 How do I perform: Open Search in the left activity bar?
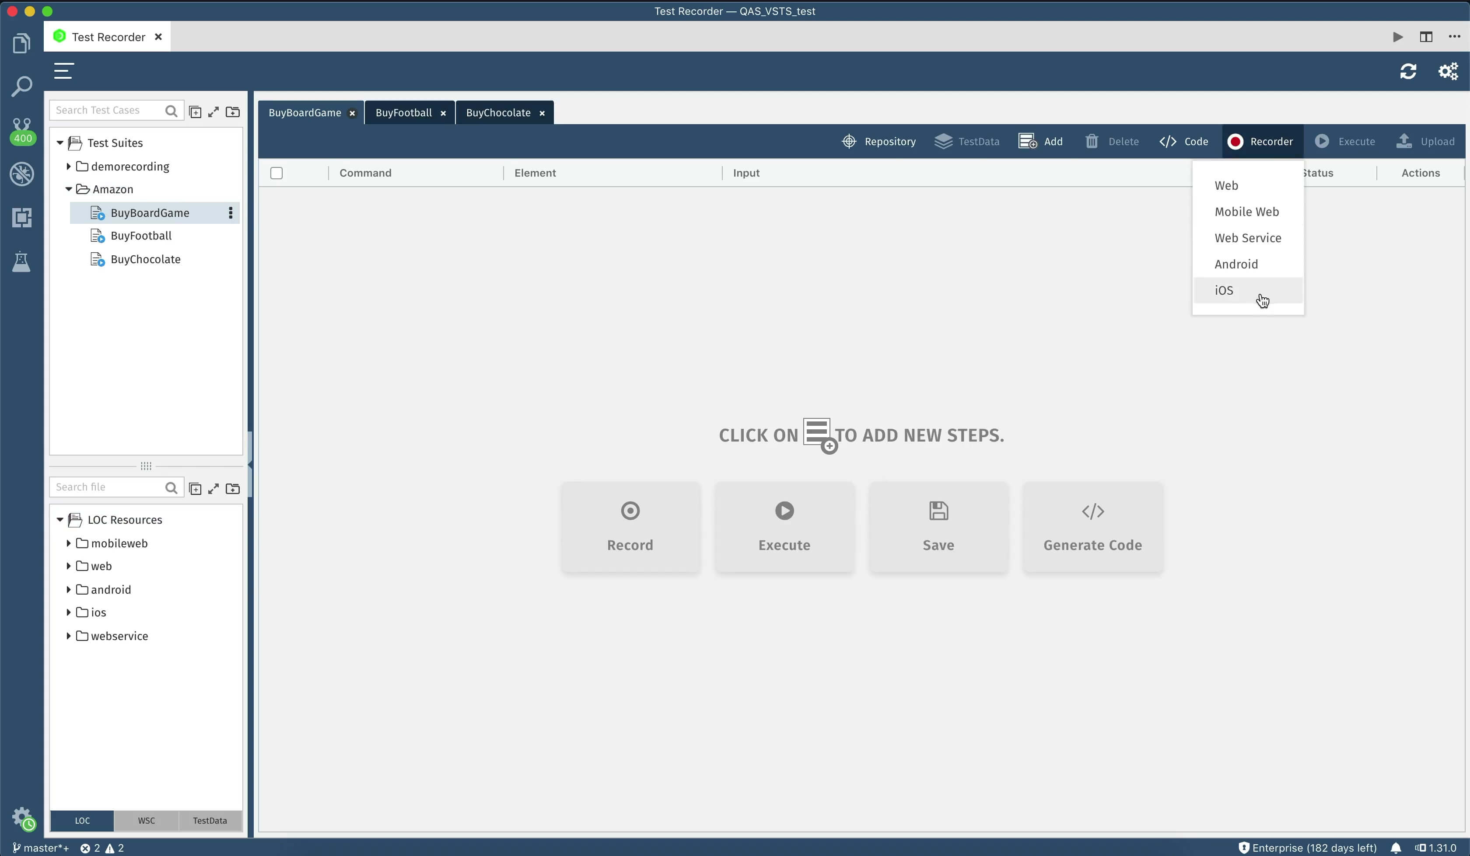21,86
